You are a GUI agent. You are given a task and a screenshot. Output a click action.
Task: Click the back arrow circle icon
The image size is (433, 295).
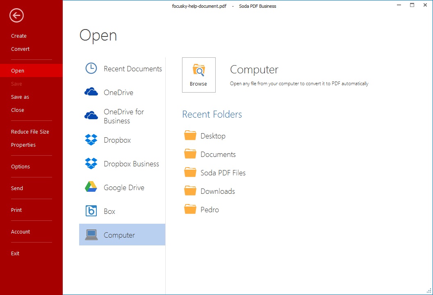tap(17, 16)
